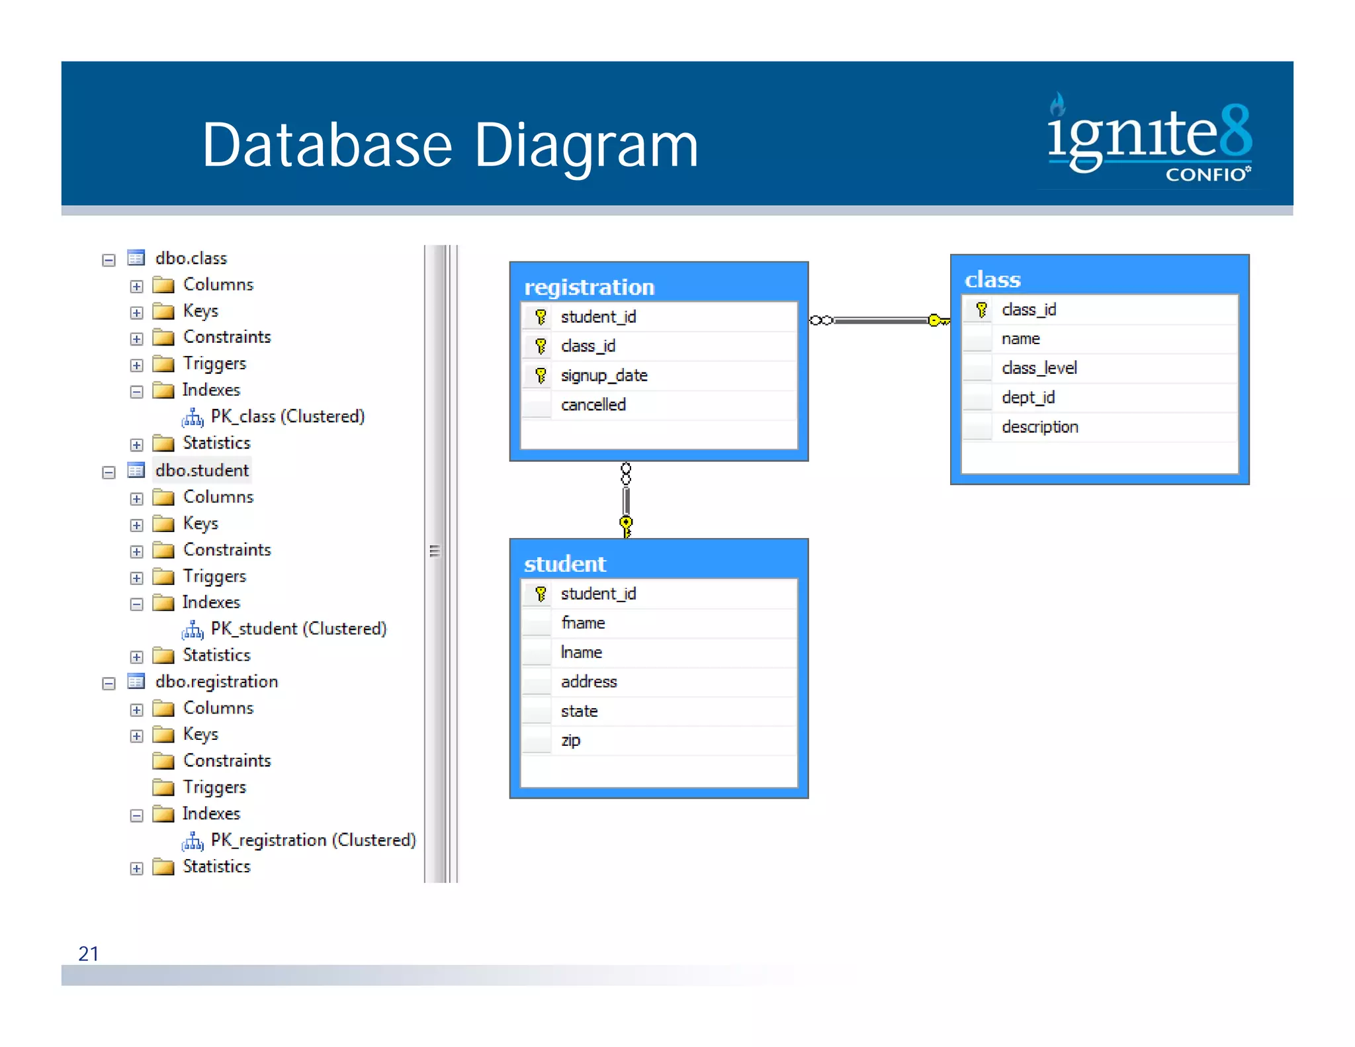Screen dimensions: 1355x1047
Task: Click the dbo.registration table icon
Action: pos(136,682)
